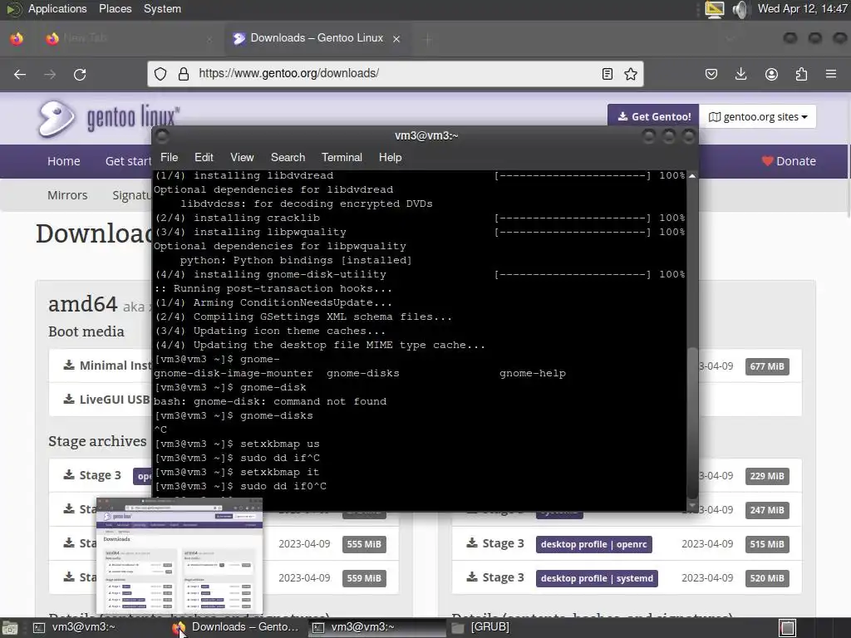The width and height of the screenshot is (851, 638).
Task: Toggle reader view in address bar
Action: coord(608,74)
